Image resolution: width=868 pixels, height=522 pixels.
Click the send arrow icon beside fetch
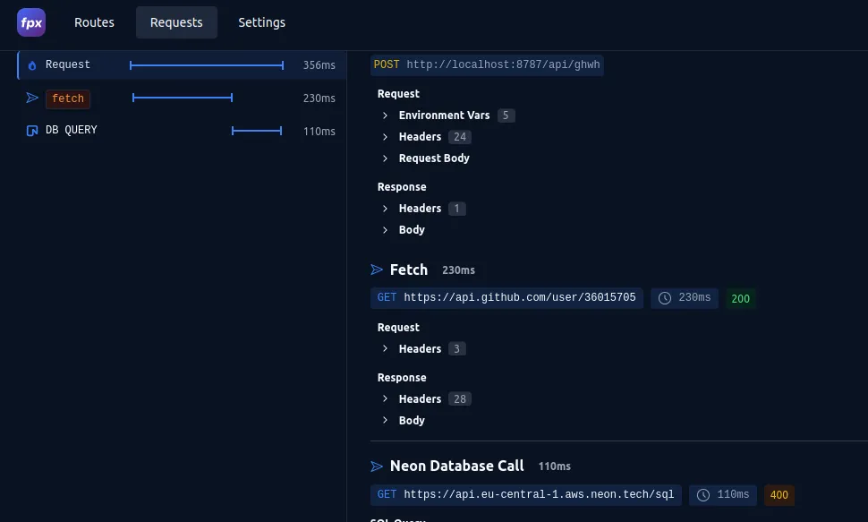tap(32, 98)
